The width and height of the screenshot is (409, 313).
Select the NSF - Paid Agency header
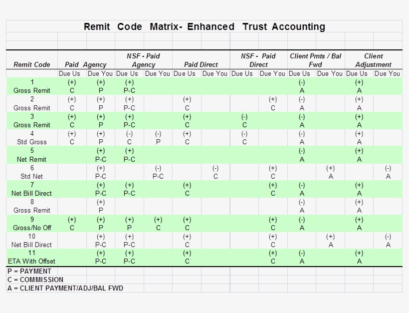(143, 60)
